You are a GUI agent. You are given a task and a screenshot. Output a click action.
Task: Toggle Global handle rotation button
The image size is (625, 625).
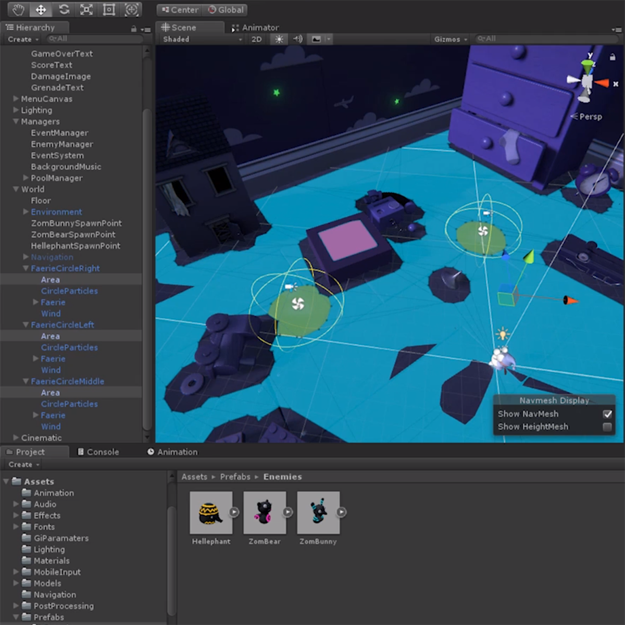click(226, 10)
